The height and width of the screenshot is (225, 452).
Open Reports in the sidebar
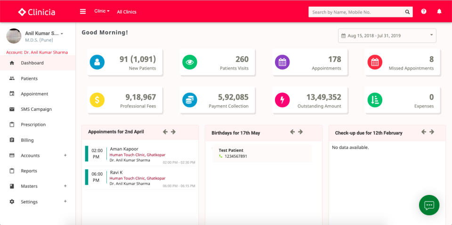[38, 171]
